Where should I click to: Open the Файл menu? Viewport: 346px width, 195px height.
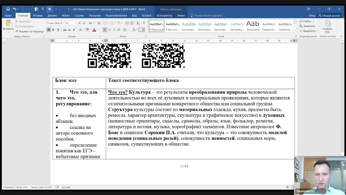point(8,15)
